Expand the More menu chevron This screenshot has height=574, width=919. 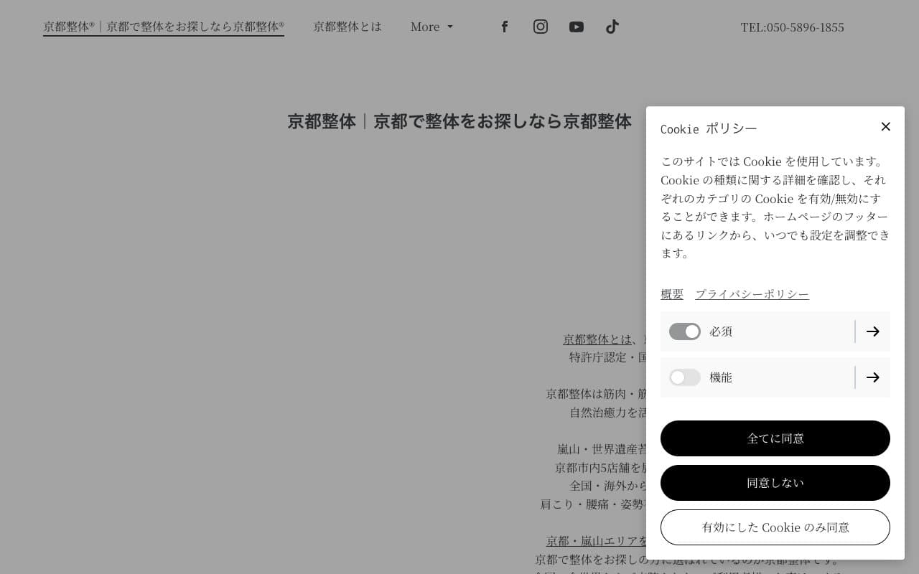point(449,27)
